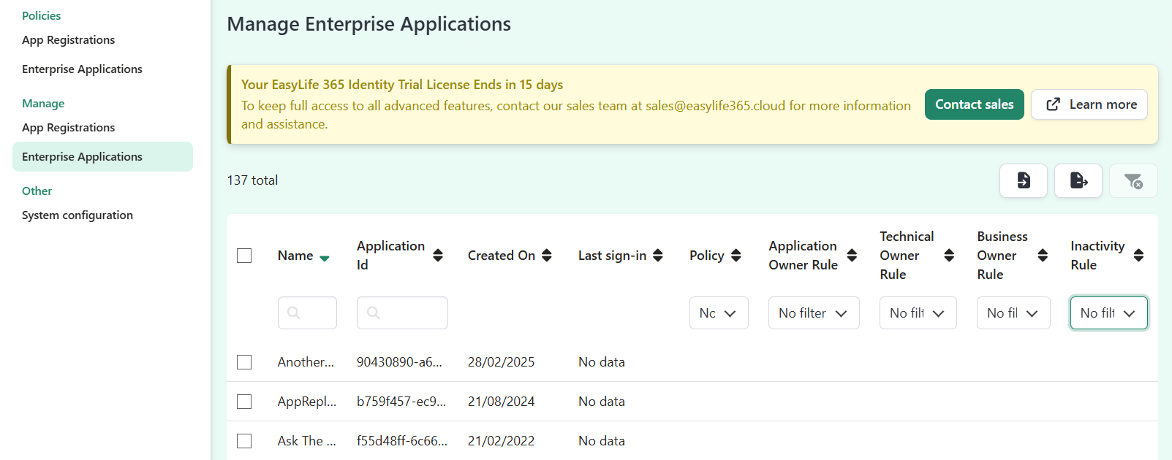Open Enterprise Applications under Policies

tap(82, 69)
